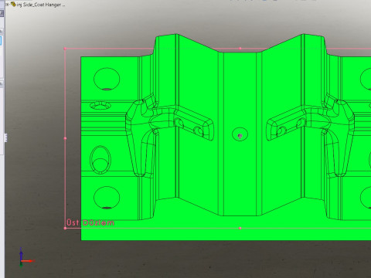371x278 pixels.
Task: Select the 'inj Side_Coat Hanger' flyout tree name
Action: (40, 5)
